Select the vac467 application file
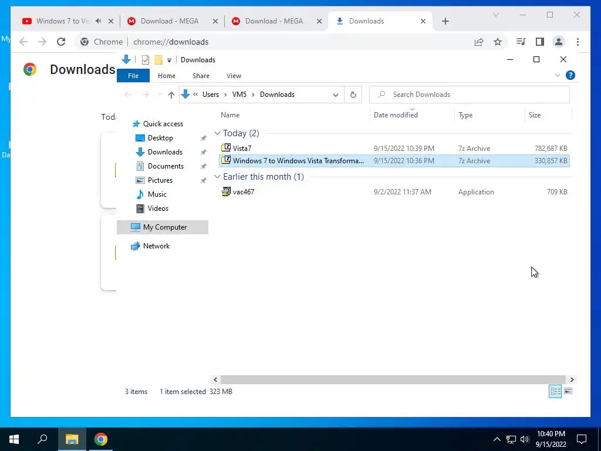Screen dimensions: 601x451 [x=394, y=192]
